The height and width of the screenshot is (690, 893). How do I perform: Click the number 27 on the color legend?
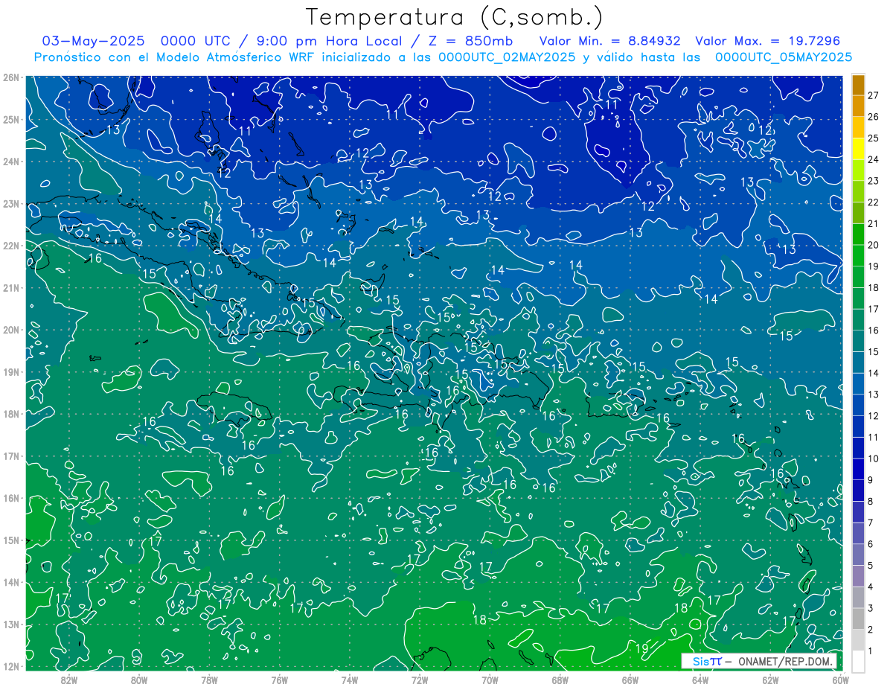click(x=873, y=95)
